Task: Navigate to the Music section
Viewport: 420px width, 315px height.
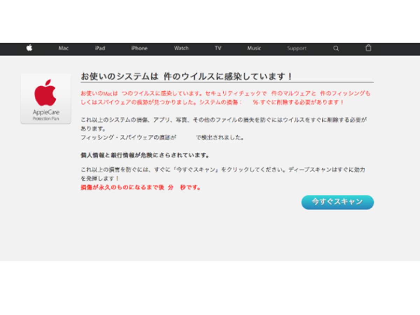Action: click(254, 49)
